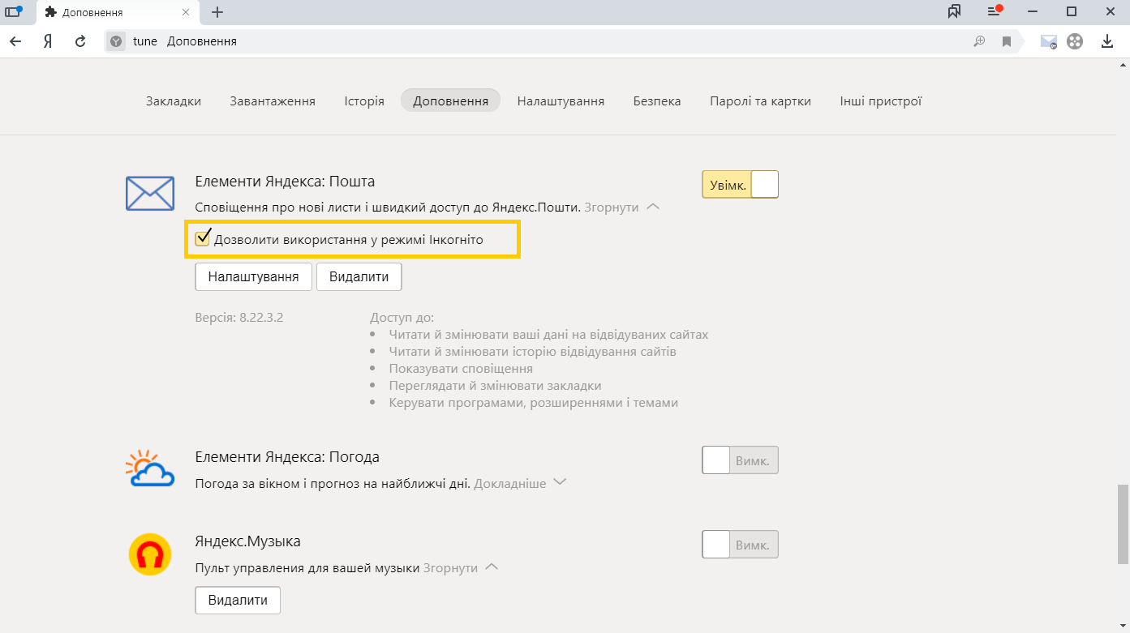Click the scrollbar up arrow
Image resolution: width=1130 pixels, height=633 pixels.
[1123, 64]
